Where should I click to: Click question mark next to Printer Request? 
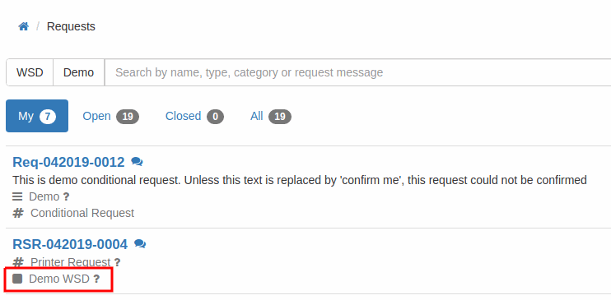click(117, 263)
